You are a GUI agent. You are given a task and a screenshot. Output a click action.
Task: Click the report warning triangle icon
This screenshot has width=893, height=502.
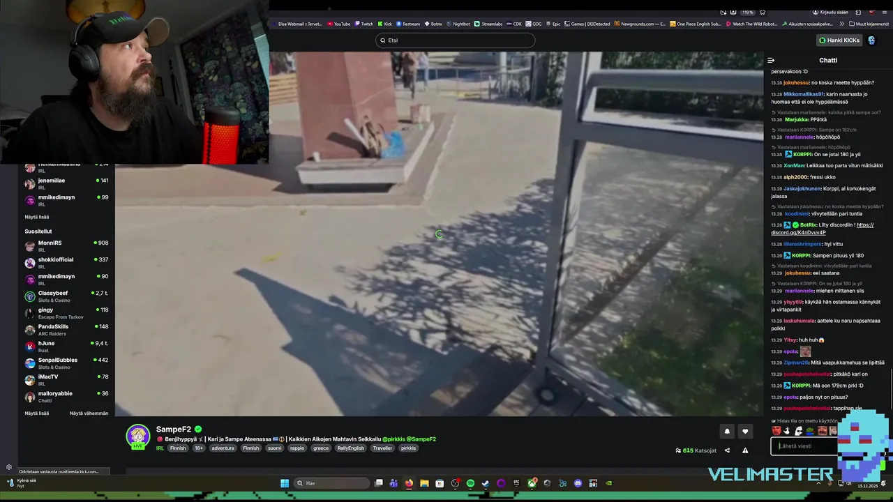(745, 450)
